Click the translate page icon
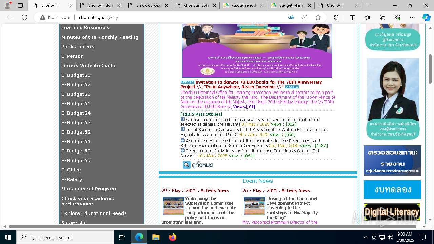This screenshot has width=434, height=244. (x=291, y=17)
